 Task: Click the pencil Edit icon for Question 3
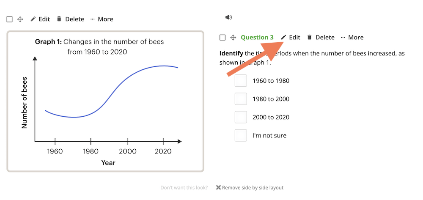click(283, 38)
